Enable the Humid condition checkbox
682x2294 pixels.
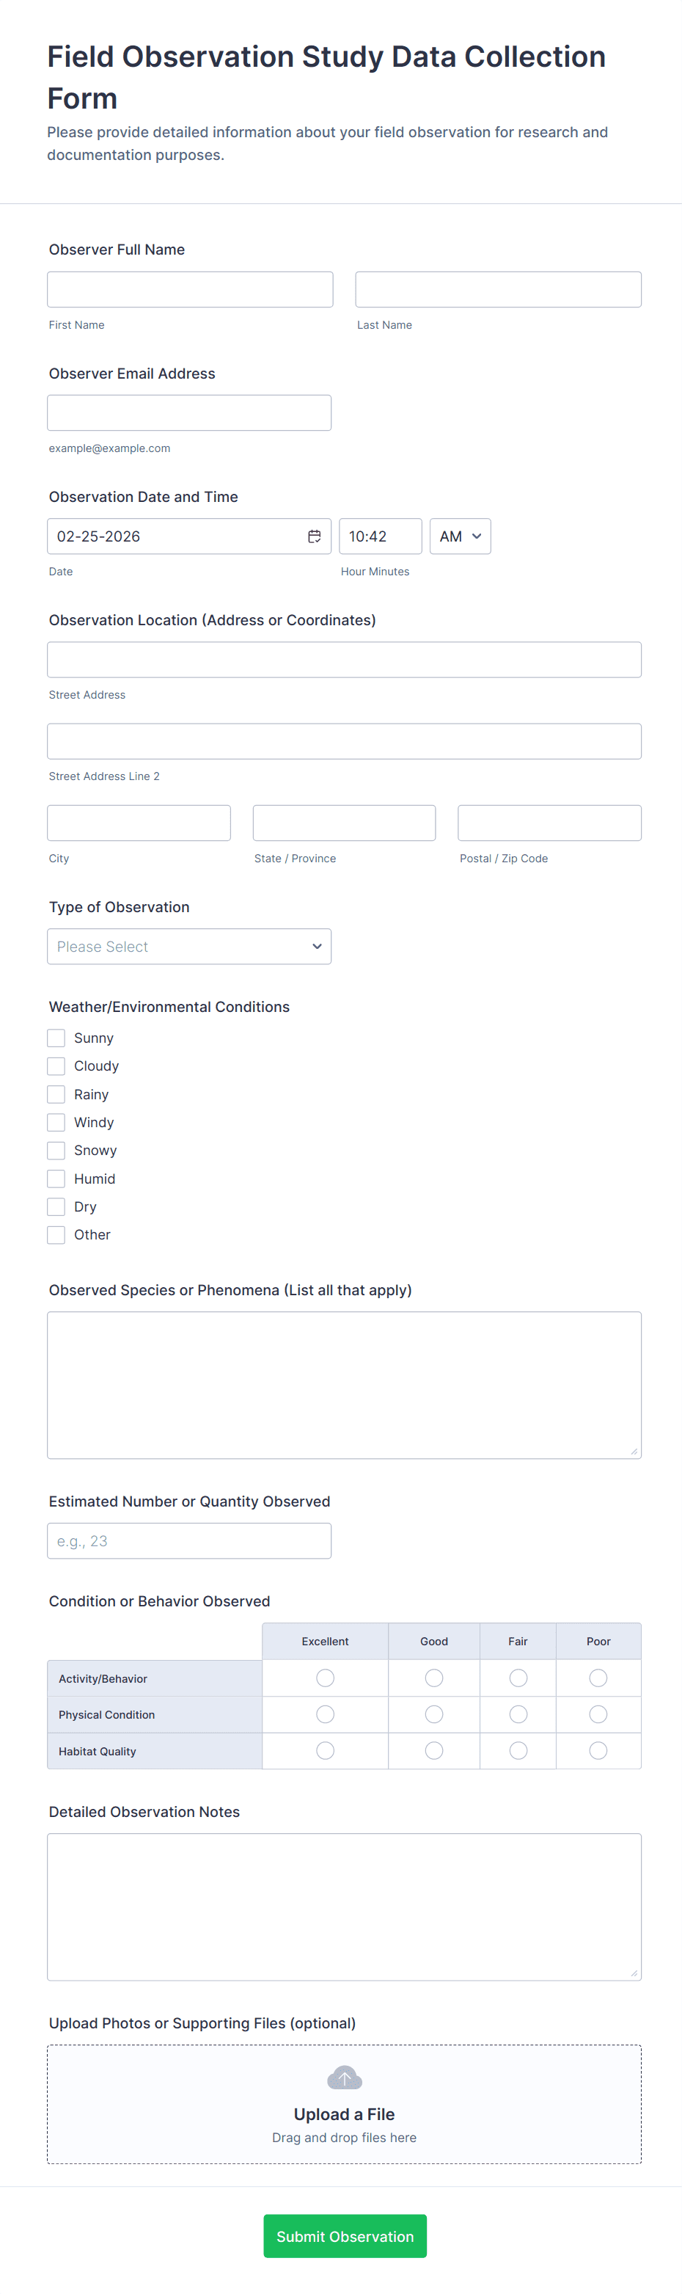click(x=56, y=1178)
